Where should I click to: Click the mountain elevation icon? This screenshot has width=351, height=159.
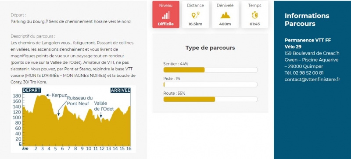point(225,15)
